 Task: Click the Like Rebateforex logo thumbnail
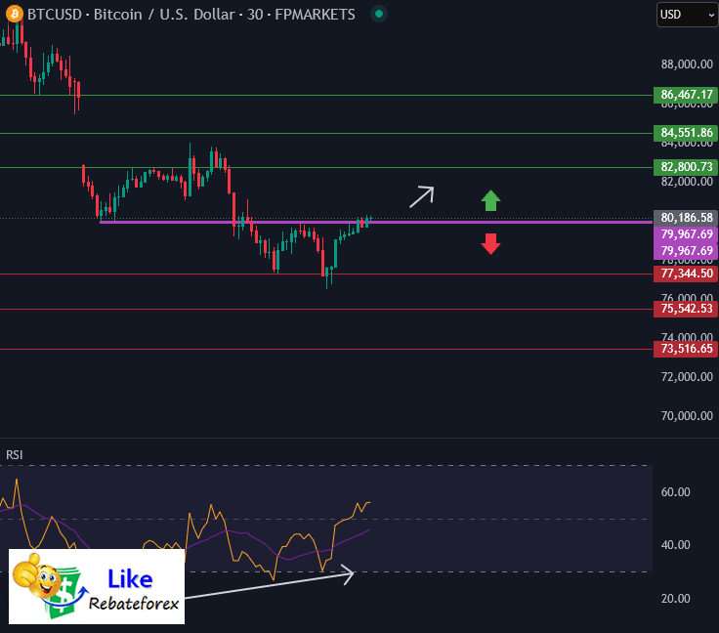97,587
